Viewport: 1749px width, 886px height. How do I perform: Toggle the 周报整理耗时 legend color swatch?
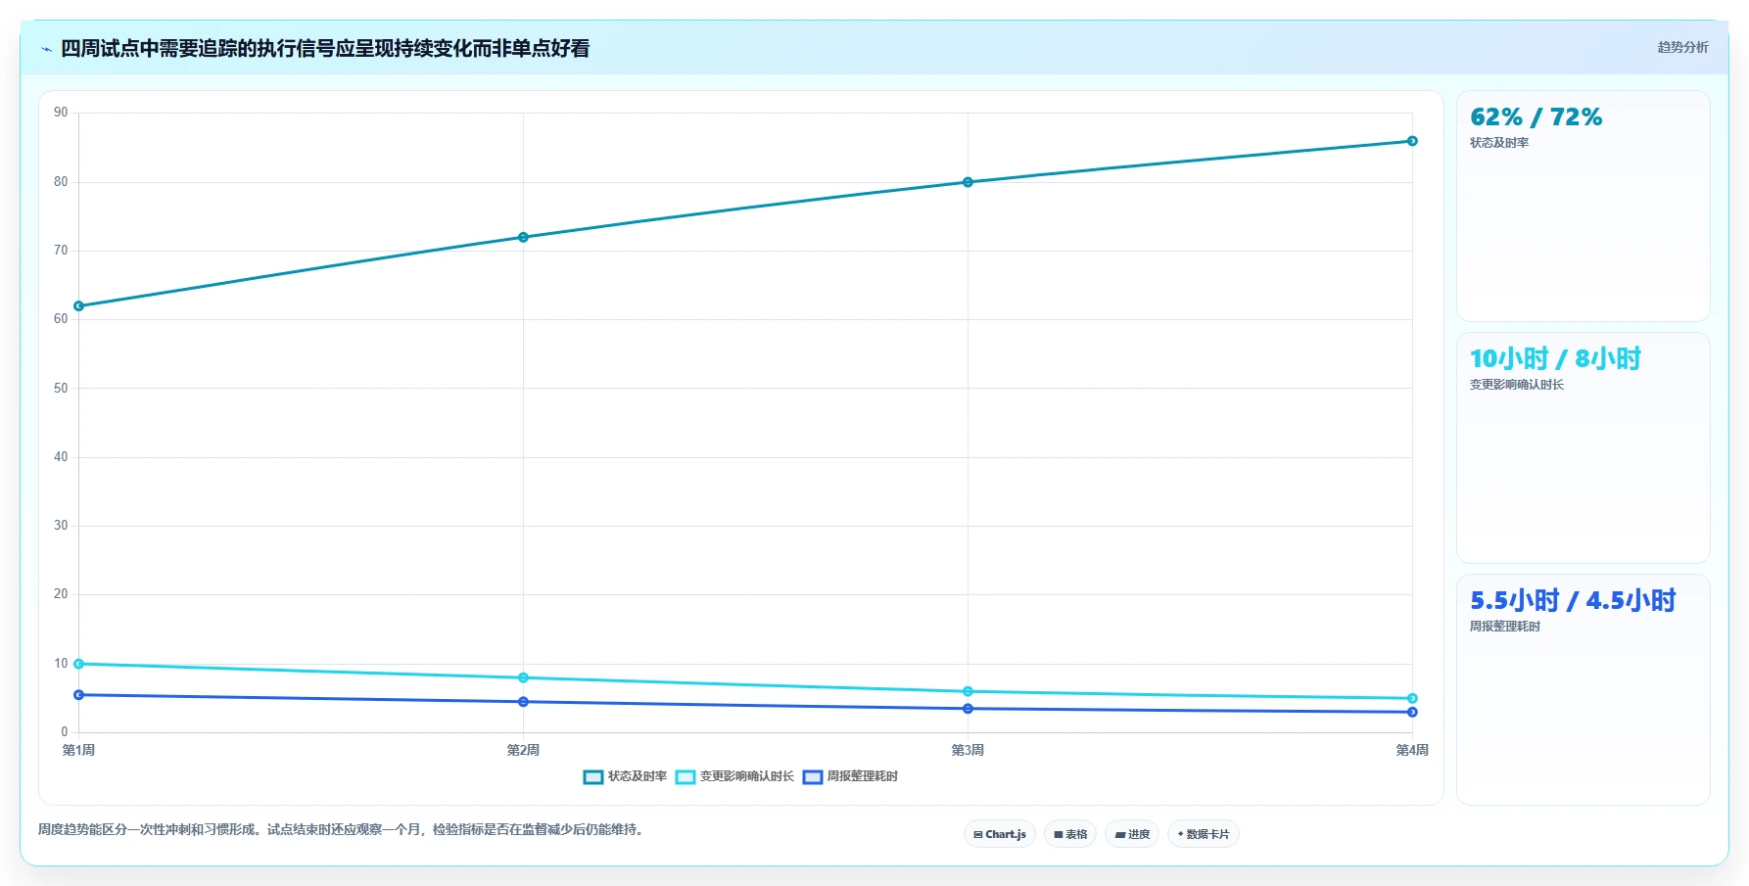tap(813, 777)
